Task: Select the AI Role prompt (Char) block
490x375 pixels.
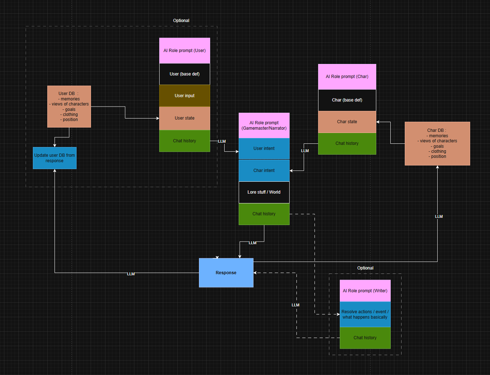Action: (x=347, y=77)
